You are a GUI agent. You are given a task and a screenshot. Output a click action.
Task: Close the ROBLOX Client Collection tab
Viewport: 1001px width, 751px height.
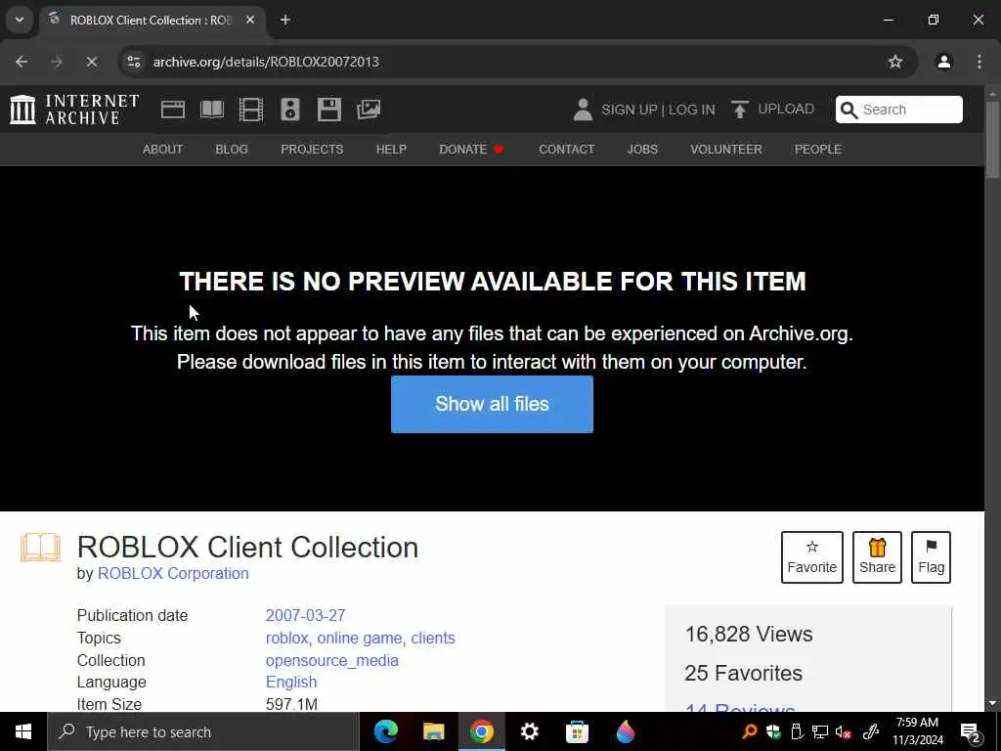pos(250,20)
